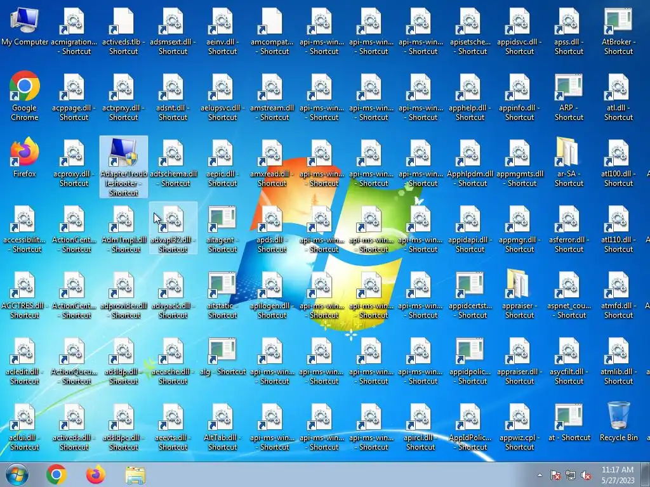Select the appidapi.dll shortcut
This screenshot has height=487, width=650.
tap(470, 228)
